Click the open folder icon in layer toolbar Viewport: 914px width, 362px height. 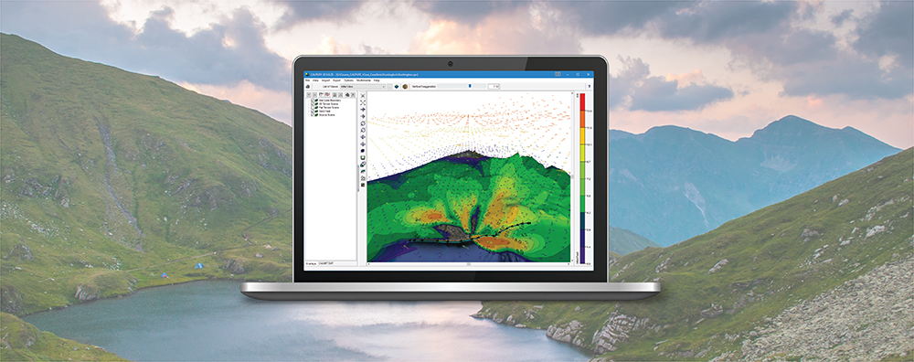coord(321,95)
